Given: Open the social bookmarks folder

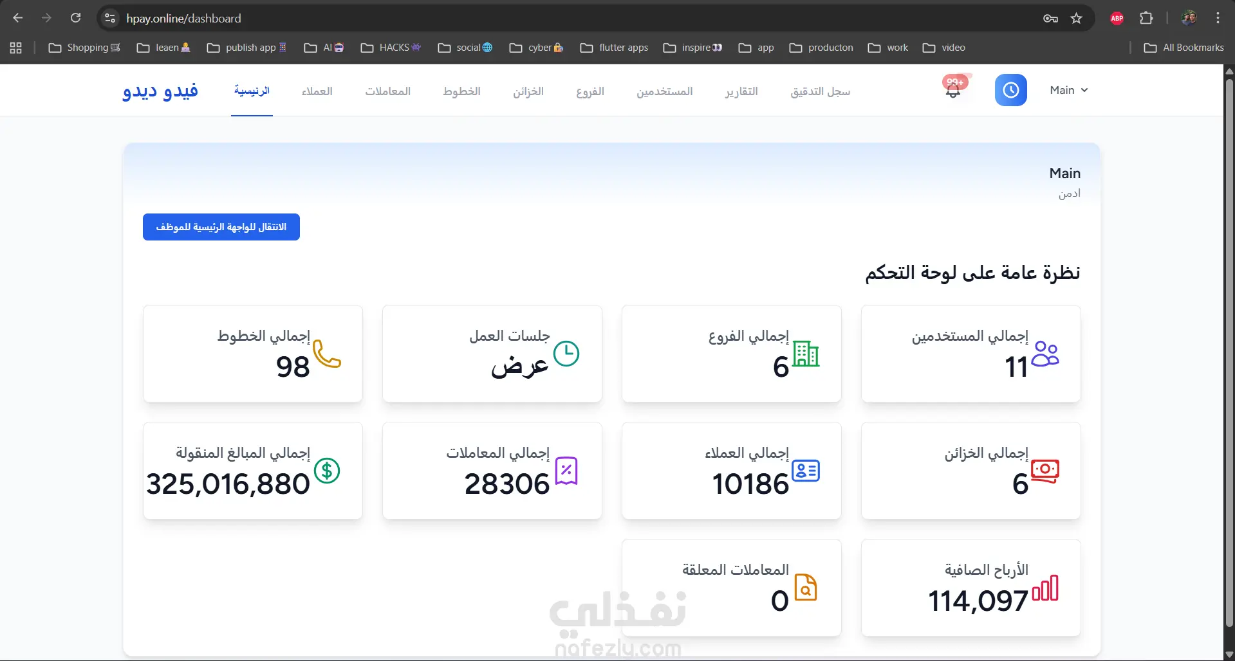Looking at the screenshot, I should [x=465, y=48].
